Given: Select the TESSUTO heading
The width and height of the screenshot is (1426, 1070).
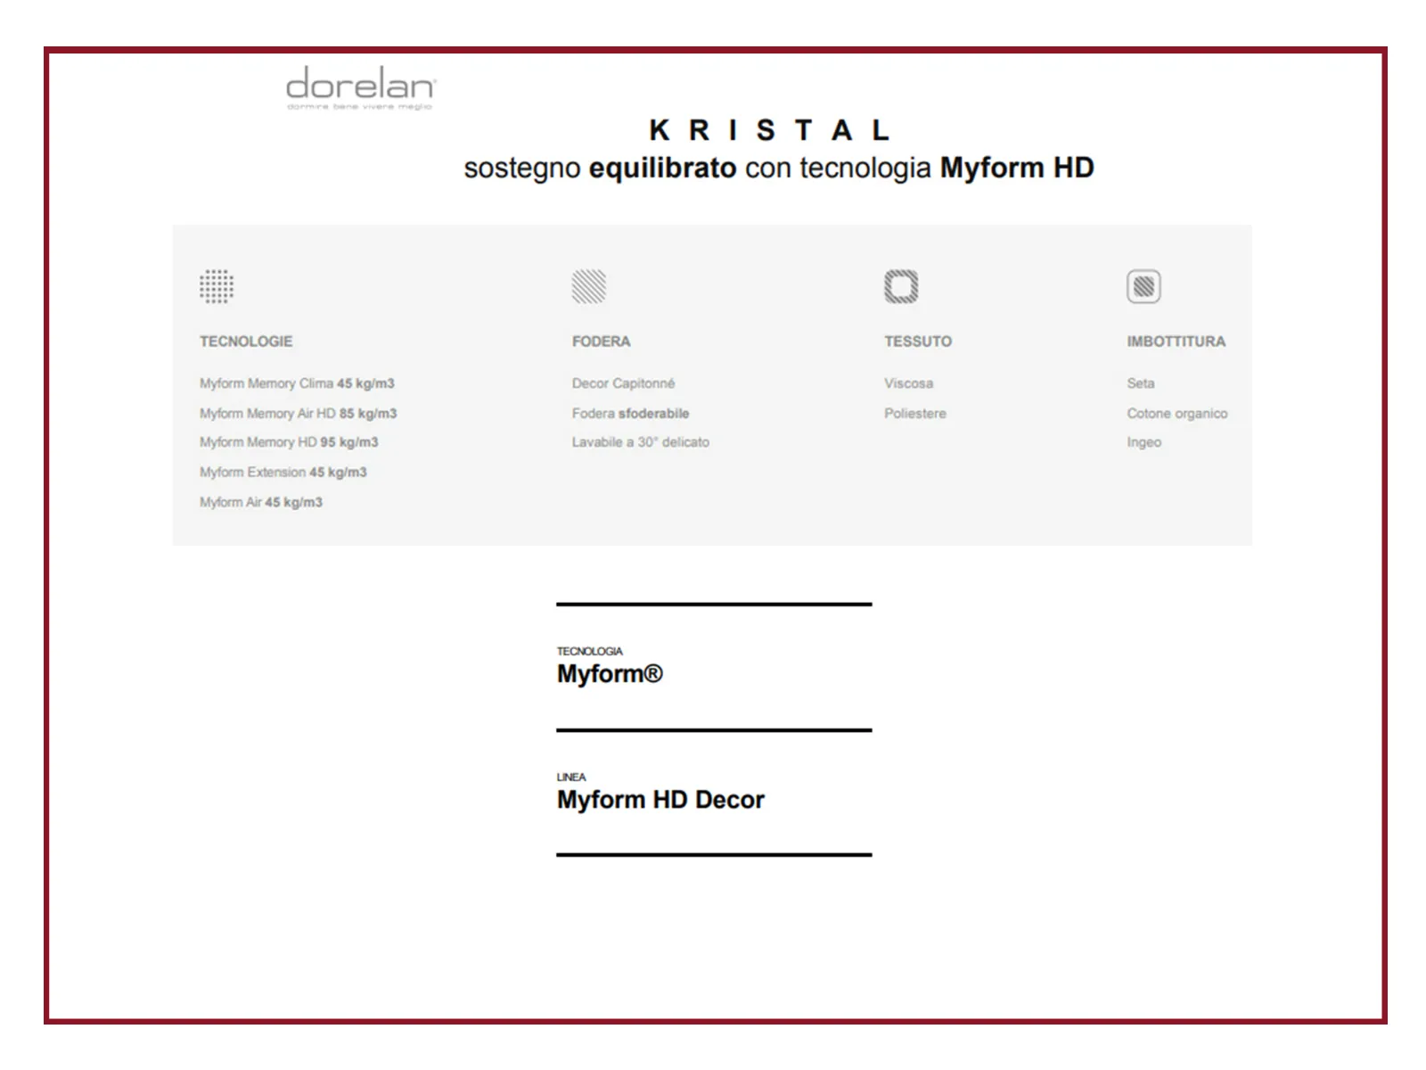Looking at the screenshot, I should pyautogui.click(x=918, y=342).
